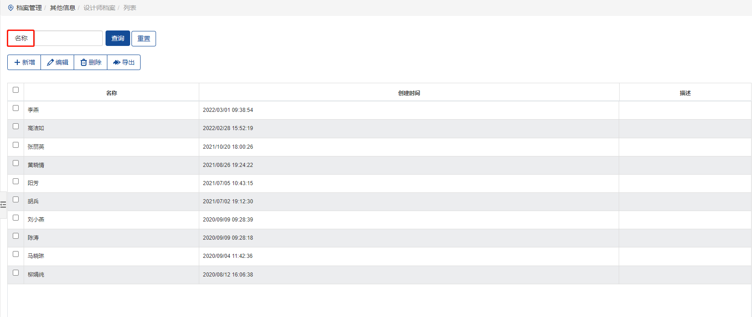
Task: Click the 删除 (delete) trash button
Action: tap(91, 62)
